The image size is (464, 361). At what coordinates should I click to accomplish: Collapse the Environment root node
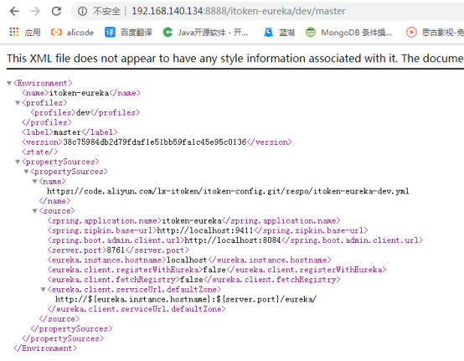click(x=9, y=84)
